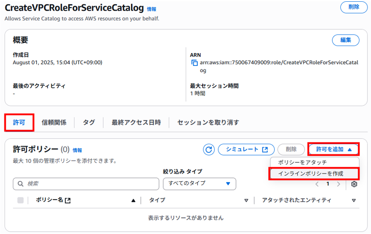
Task: Switch to the タグ tab
Action: tap(89, 123)
